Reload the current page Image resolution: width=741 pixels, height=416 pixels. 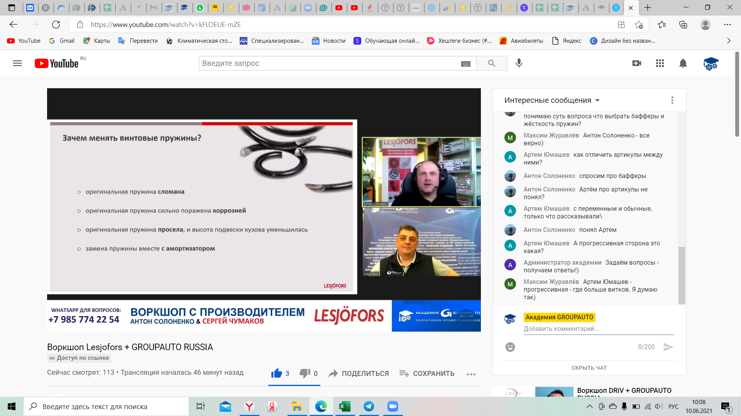(x=56, y=25)
